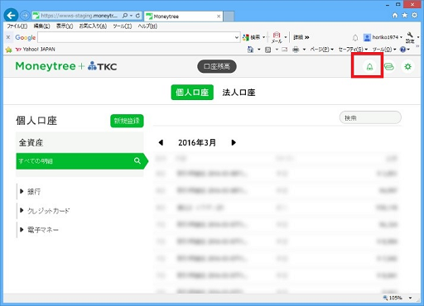
Task: Click search icon on すべての明細 row
Action: (x=137, y=160)
